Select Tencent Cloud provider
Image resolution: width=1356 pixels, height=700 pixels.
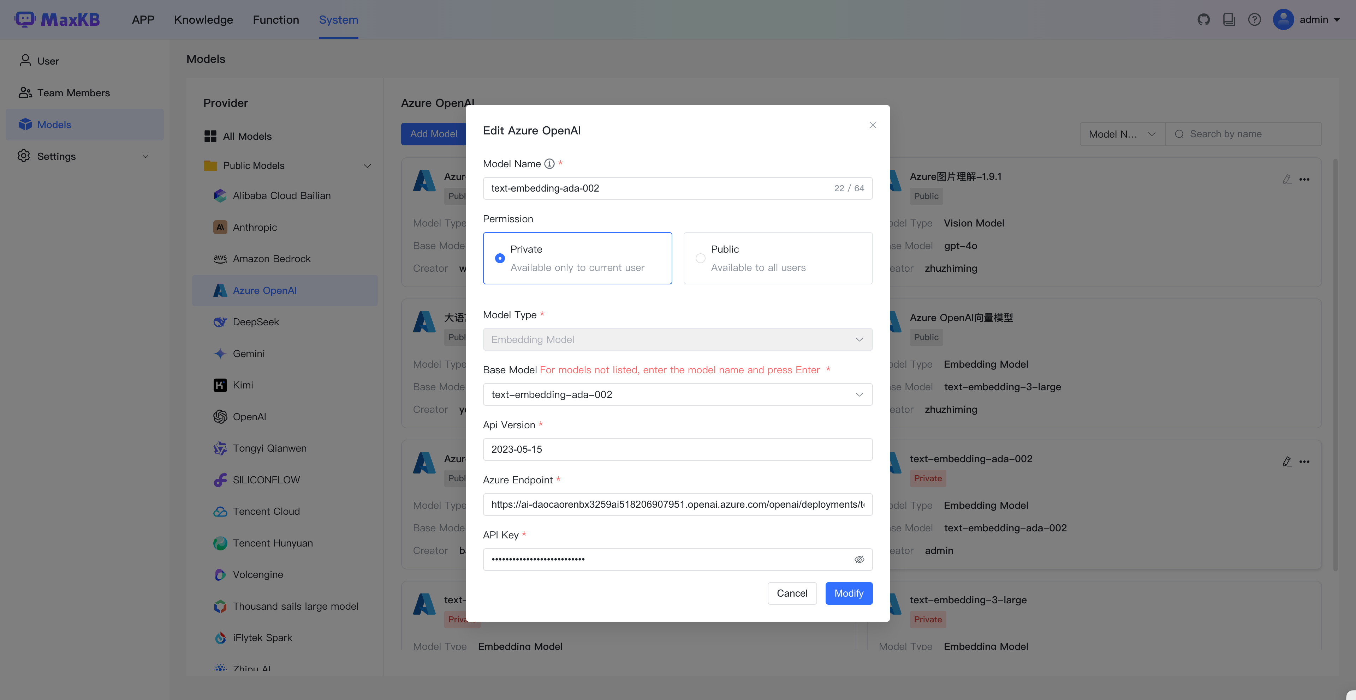coord(285,511)
